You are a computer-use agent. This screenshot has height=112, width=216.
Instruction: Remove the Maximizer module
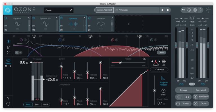point(112,18)
